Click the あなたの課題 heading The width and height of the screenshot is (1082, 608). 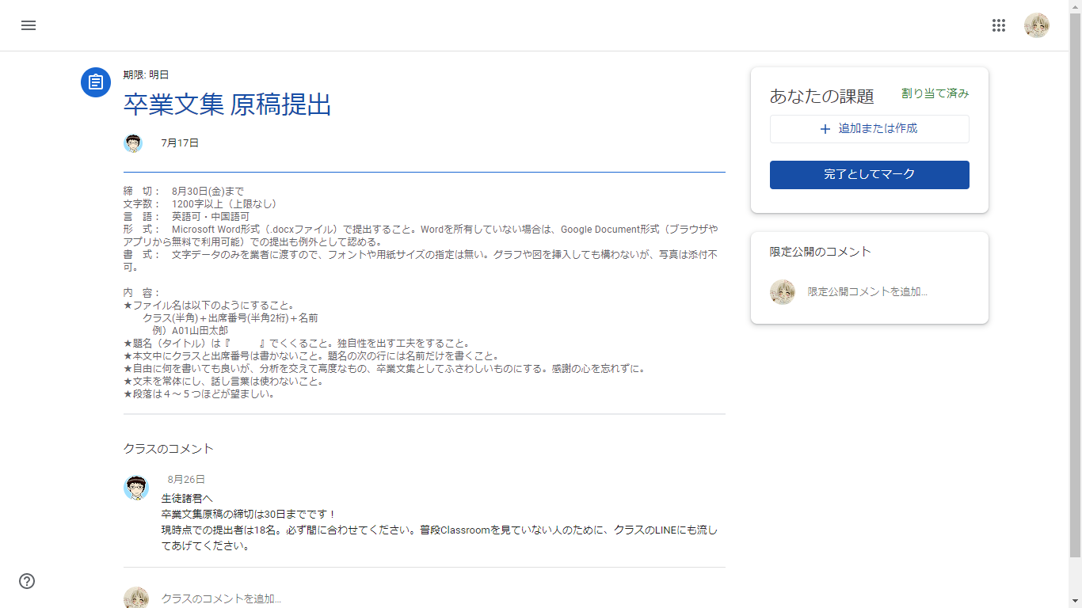coord(821,97)
